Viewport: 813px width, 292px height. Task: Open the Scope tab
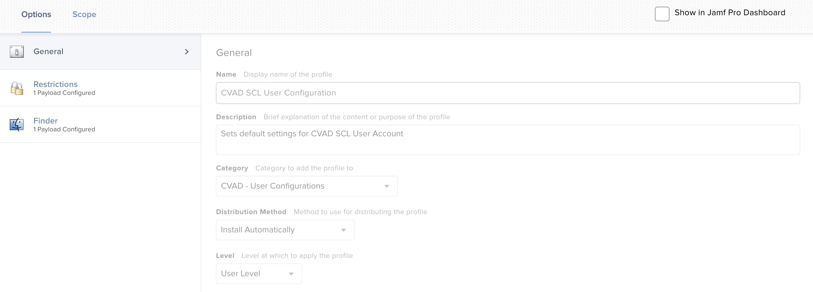pos(84,15)
